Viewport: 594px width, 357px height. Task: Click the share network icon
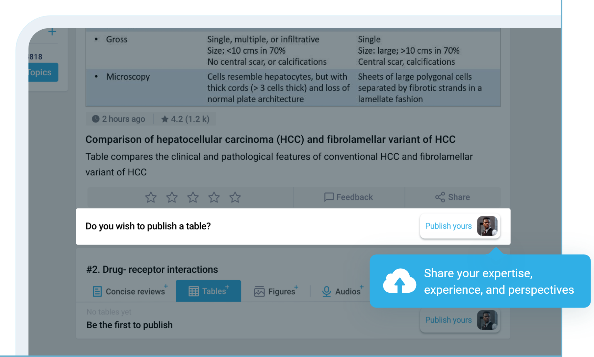(440, 197)
